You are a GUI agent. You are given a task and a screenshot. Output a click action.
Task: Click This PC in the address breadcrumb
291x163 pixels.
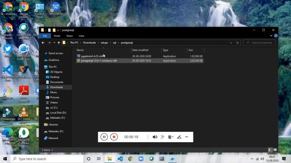74,43
